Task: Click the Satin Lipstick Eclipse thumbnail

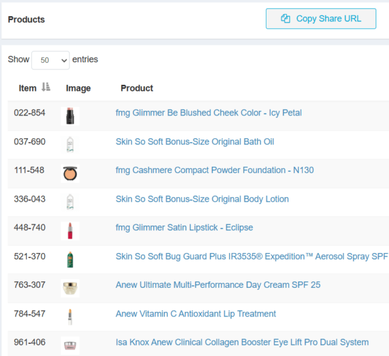Action: pyautogui.click(x=70, y=231)
